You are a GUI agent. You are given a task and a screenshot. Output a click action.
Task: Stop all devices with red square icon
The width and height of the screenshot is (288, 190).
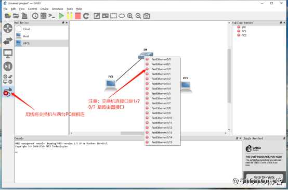(77, 16)
